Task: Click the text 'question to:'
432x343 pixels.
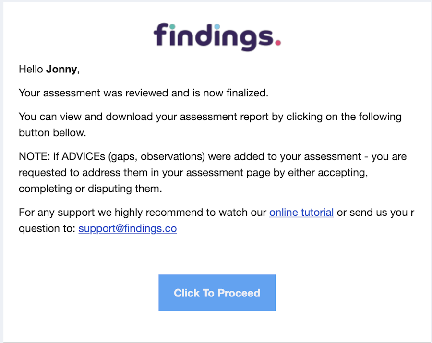Action: pos(47,228)
